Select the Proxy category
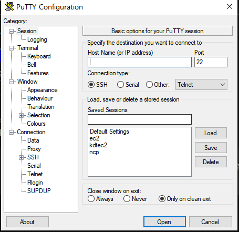Viewport: 239px width, 232px height. click(34, 149)
